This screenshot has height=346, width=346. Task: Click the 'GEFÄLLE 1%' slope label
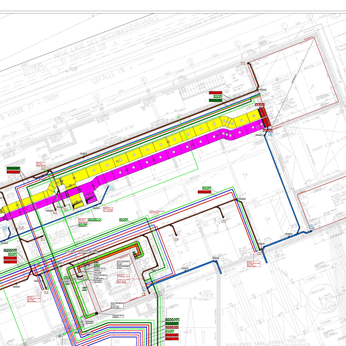[x=108, y=75]
